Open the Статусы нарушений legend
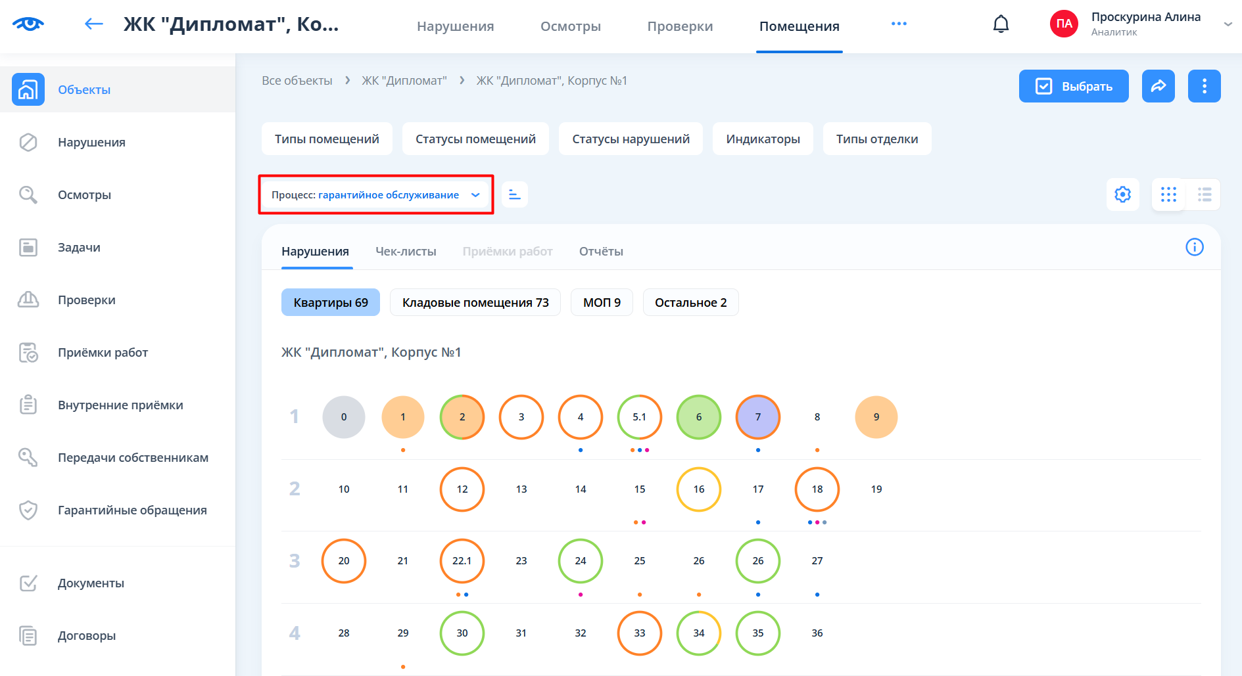 pyautogui.click(x=631, y=139)
